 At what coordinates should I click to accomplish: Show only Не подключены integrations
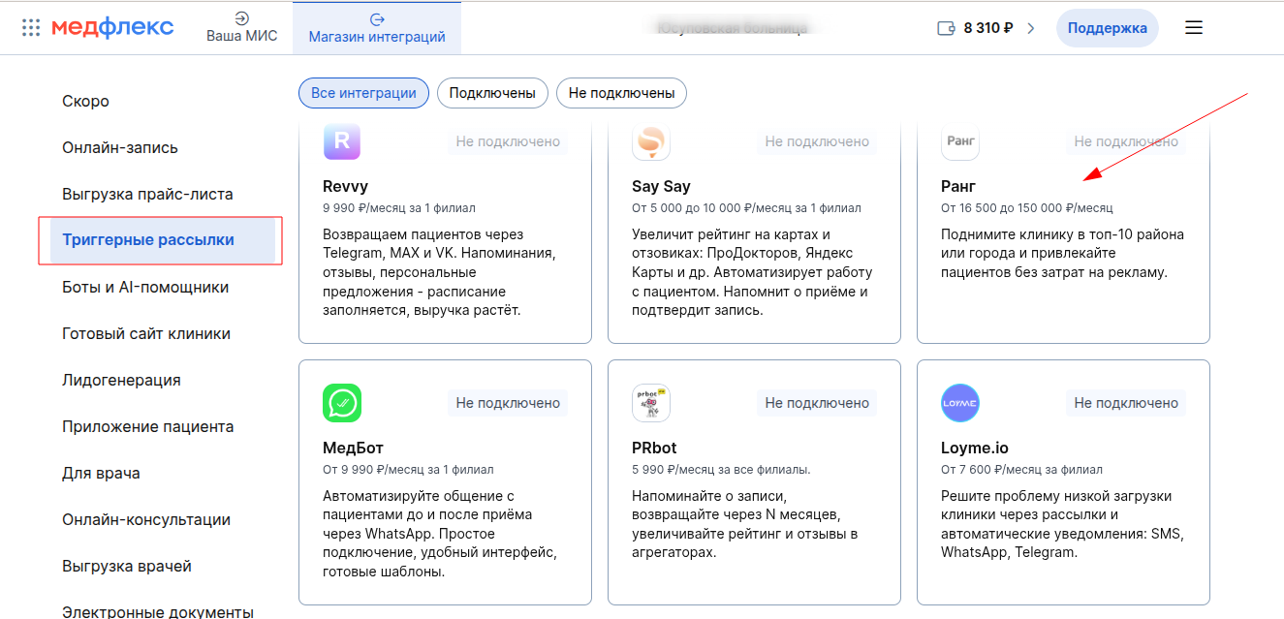tap(621, 93)
